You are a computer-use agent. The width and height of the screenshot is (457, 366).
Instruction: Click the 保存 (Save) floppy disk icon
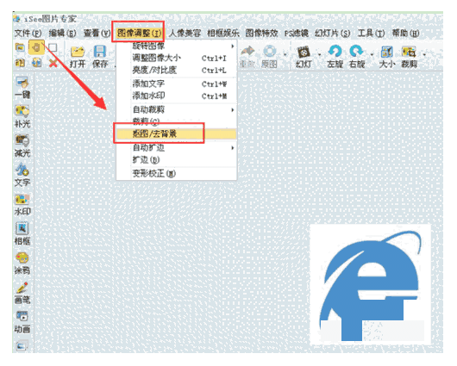(100, 52)
